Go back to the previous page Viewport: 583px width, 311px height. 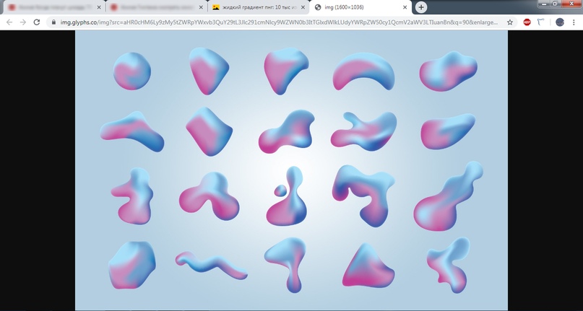pyautogui.click(x=9, y=22)
